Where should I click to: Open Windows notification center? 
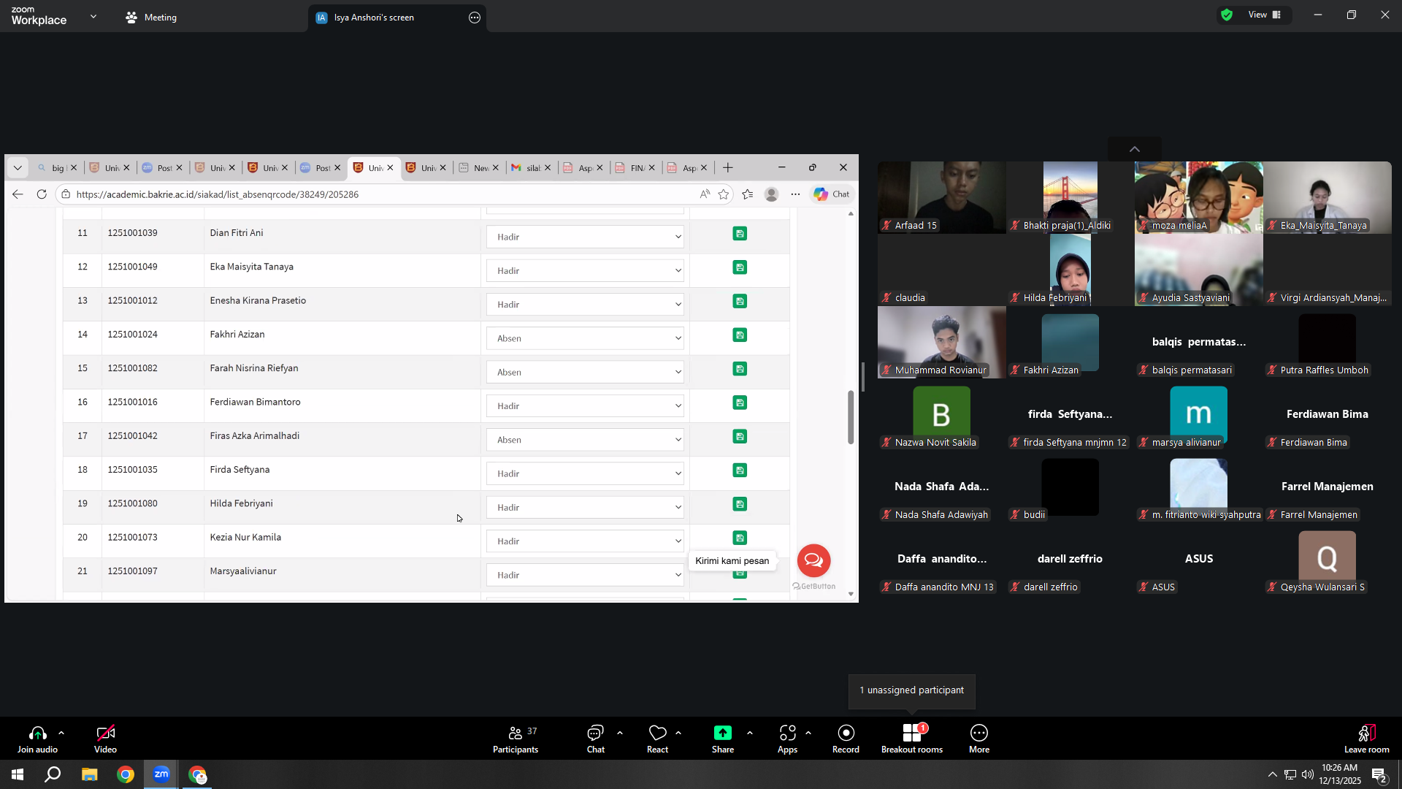[x=1379, y=775]
